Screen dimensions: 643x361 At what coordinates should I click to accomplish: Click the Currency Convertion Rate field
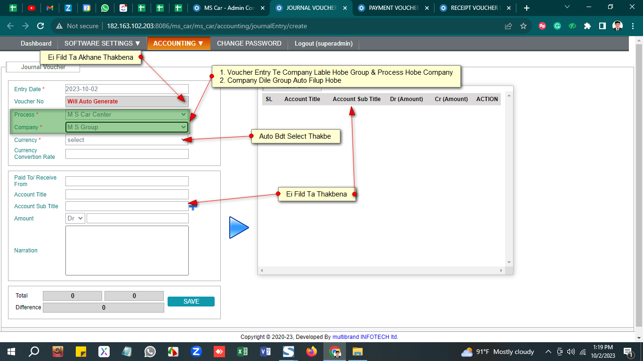[127, 154]
